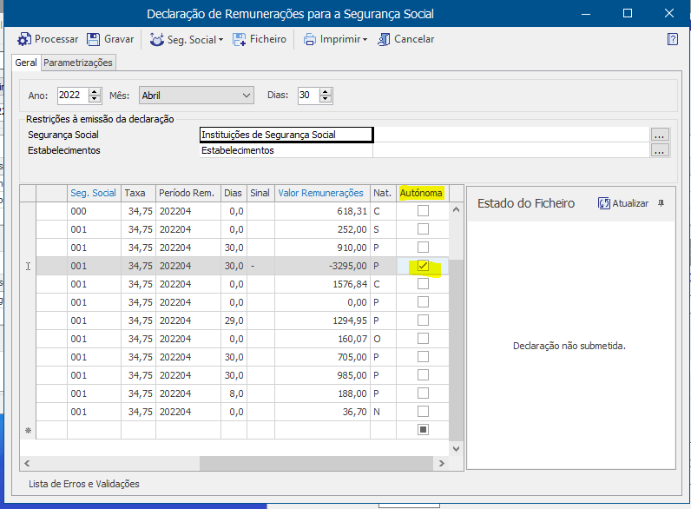
Task: Click the Dias field showing 30
Action: 307,96
